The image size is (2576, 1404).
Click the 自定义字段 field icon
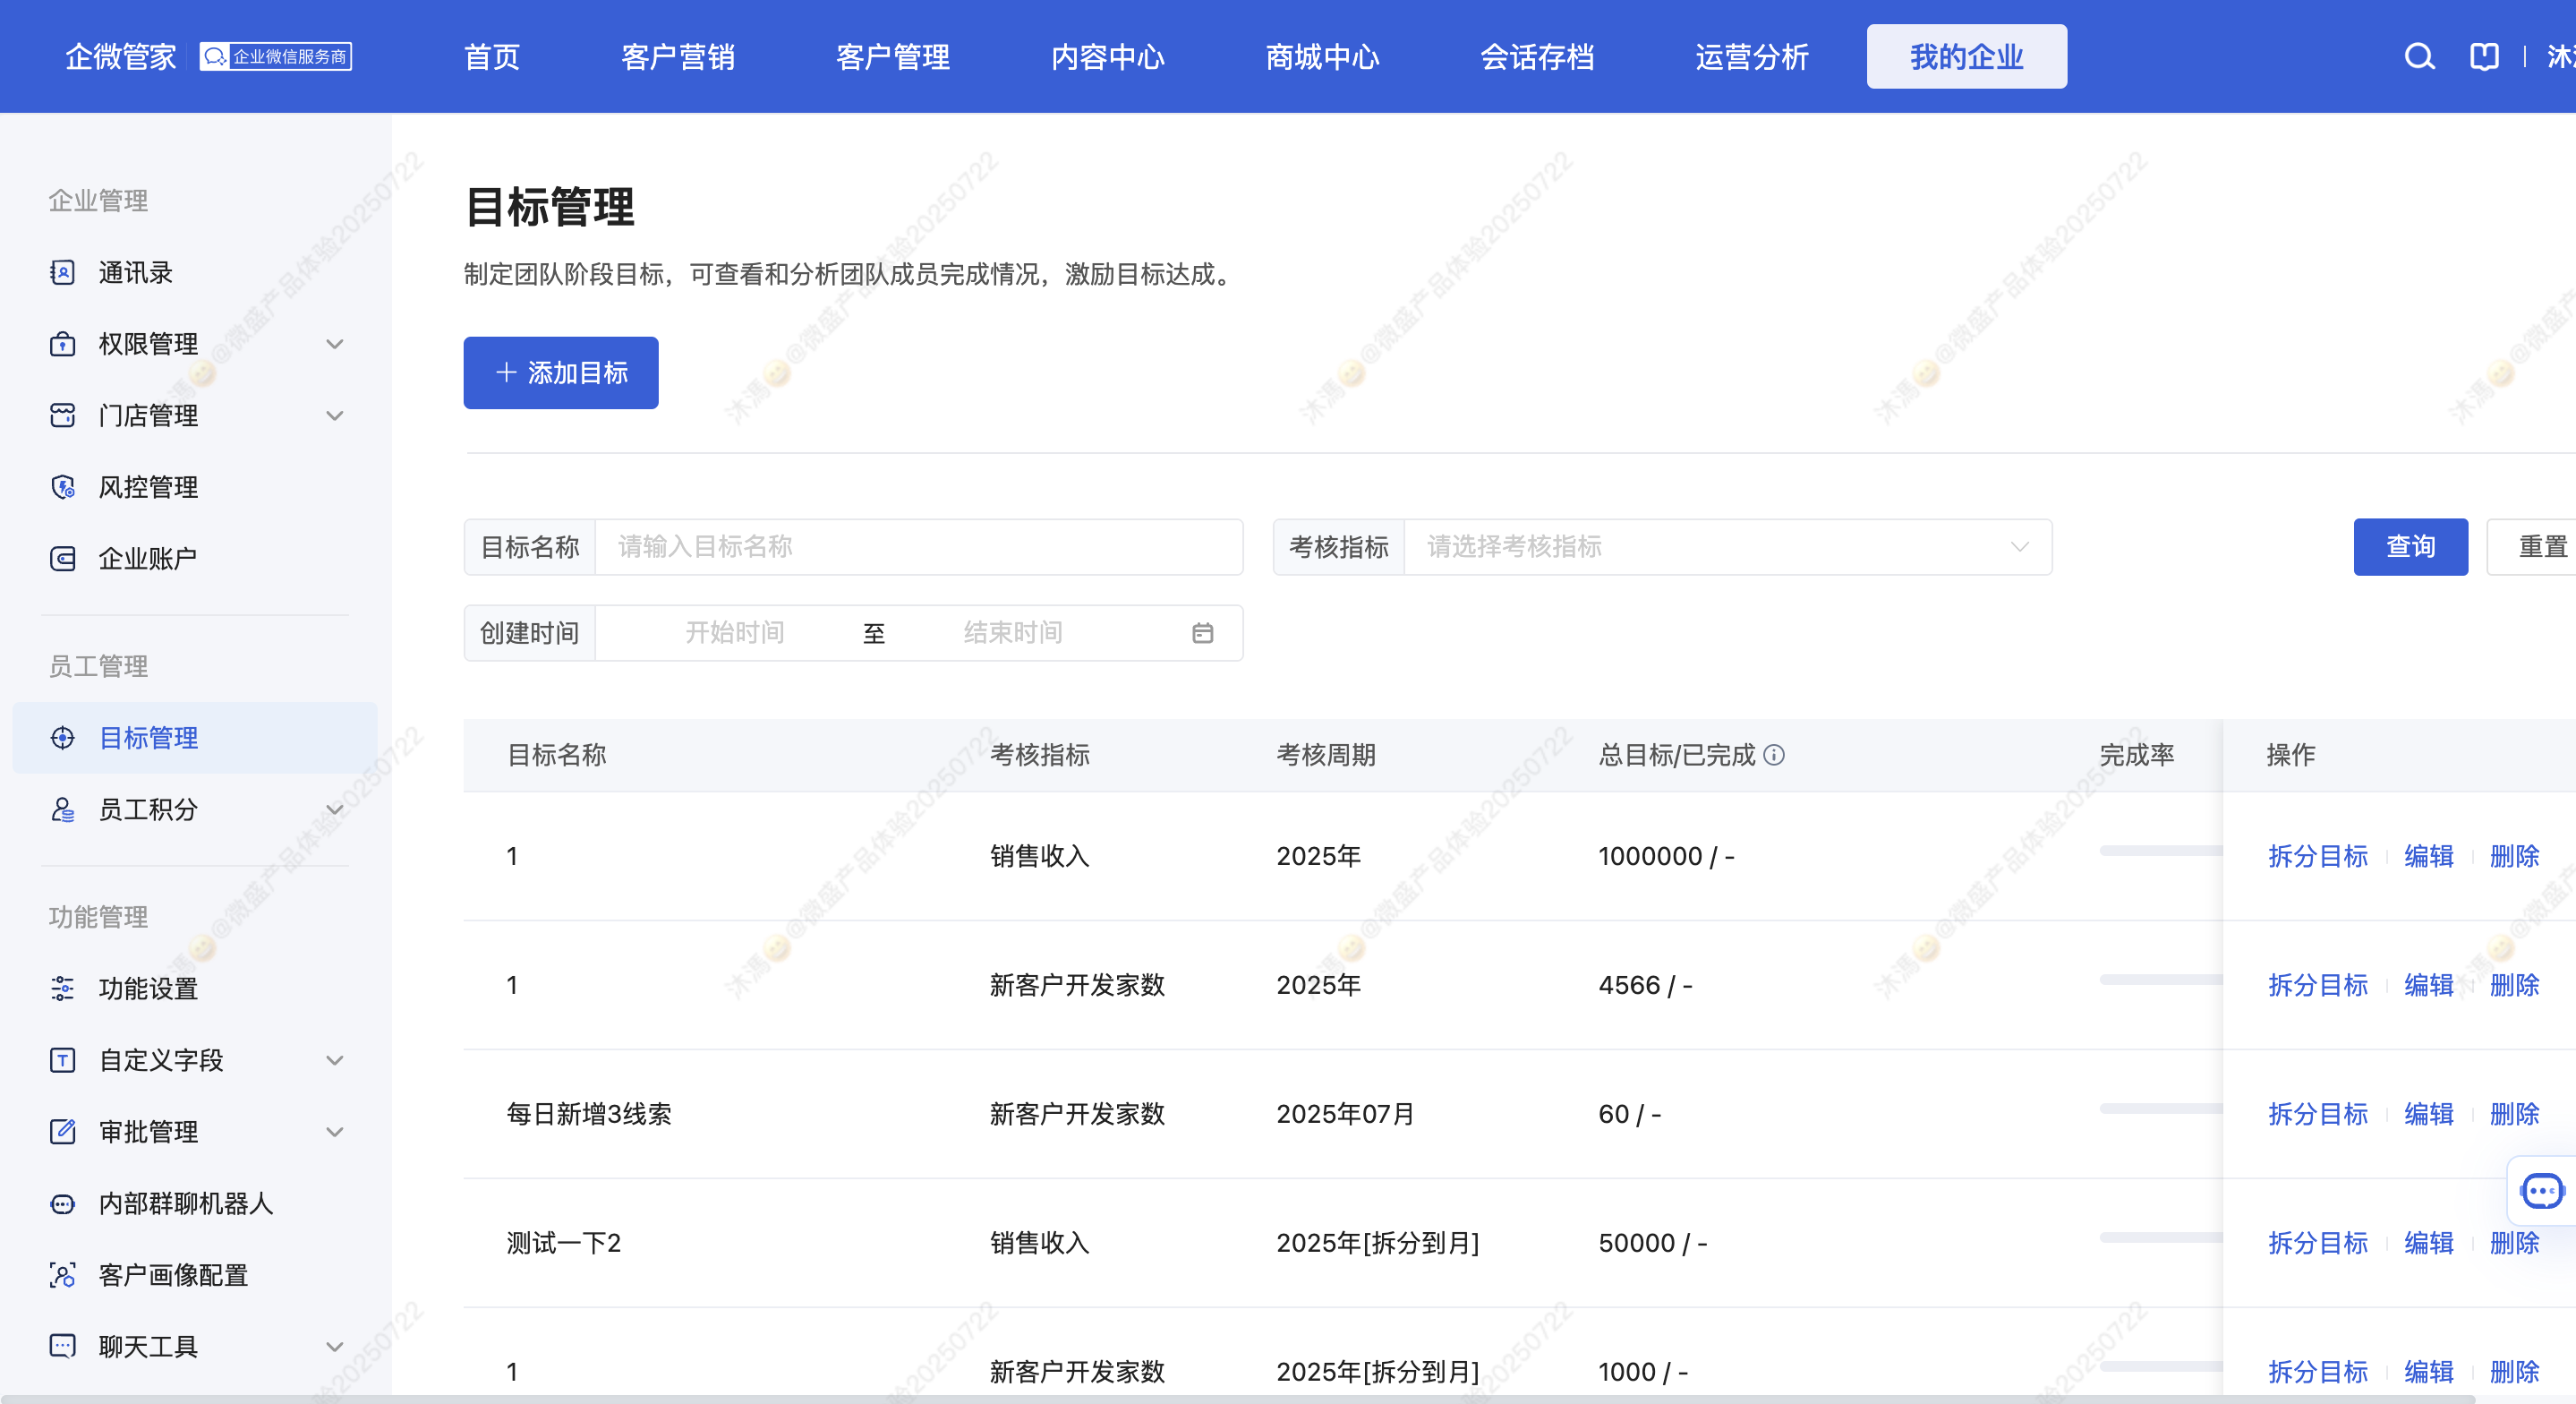pyautogui.click(x=62, y=1060)
